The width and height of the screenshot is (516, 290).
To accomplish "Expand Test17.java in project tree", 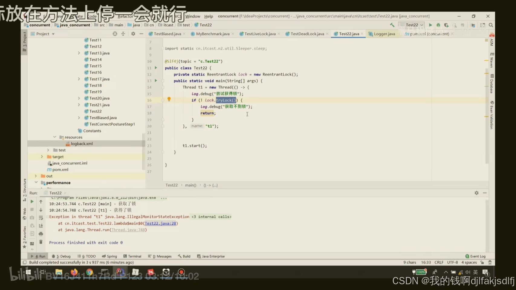I will 79,79.
